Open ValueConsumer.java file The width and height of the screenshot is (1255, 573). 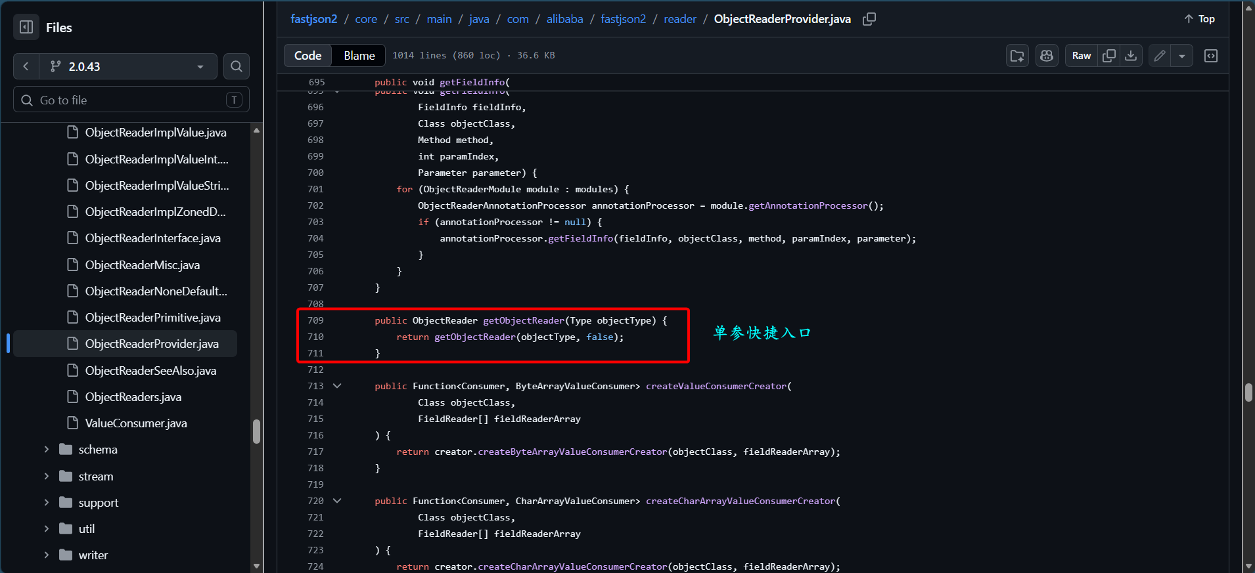136,423
